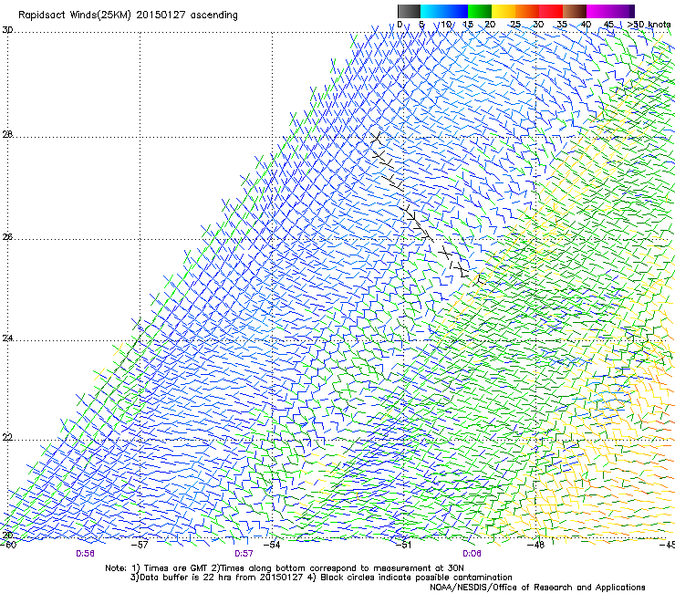Screen dimensions: 675x593
Task: Click the longitude '-54' label on the bottom axis
Action: pyautogui.click(x=272, y=545)
